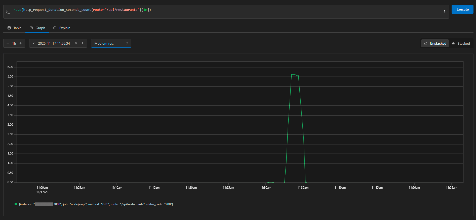Image resolution: width=476 pixels, height=220 pixels.
Task: Go to previous end time with left chevron
Action: 34,43
